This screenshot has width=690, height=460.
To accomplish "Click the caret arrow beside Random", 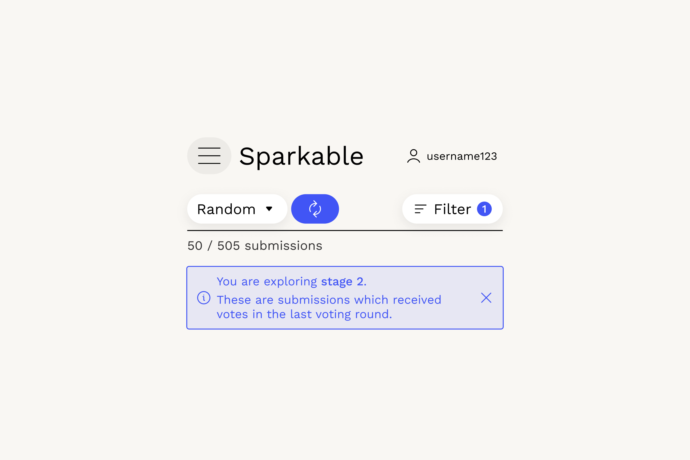I will click(269, 209).
